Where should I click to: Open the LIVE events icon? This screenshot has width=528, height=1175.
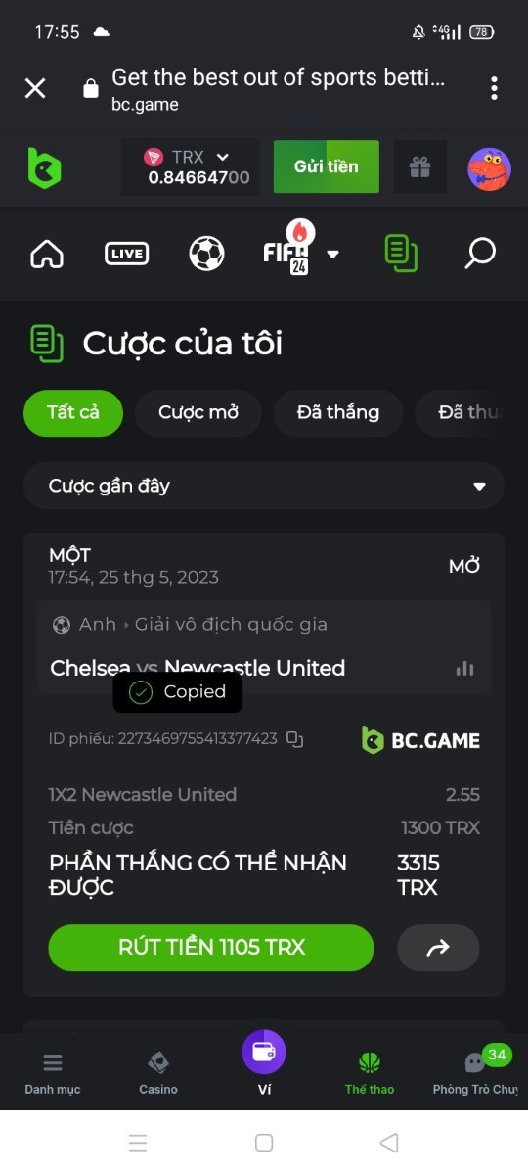(x=127, y=254)
